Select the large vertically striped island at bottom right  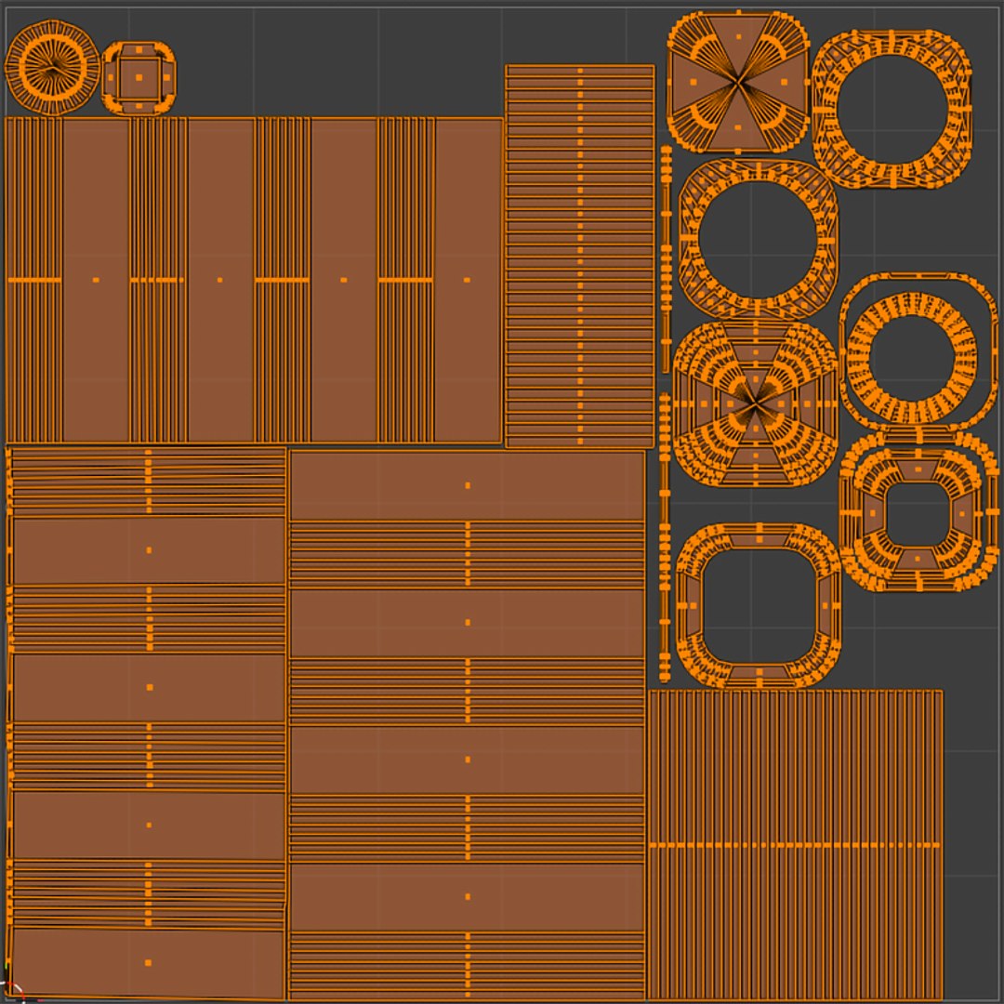coord(795,844)
